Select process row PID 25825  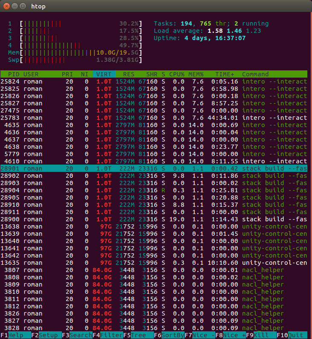click(153, 89)
